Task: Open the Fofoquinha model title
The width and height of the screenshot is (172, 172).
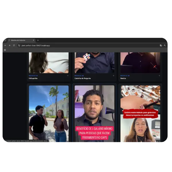Action: point(33,78)
